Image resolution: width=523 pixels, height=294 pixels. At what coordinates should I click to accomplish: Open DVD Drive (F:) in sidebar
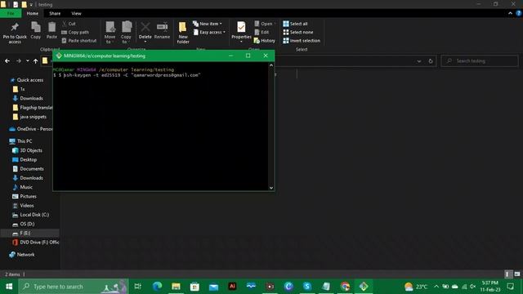pyautogui.click(x=36, y=243)
